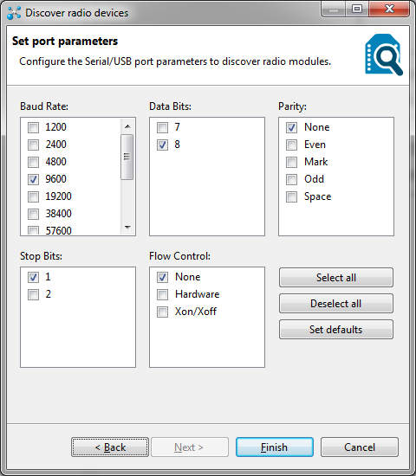Screen dimensions: 416x476
Task: Select the Mark parity option
Action: click(291, 162)
